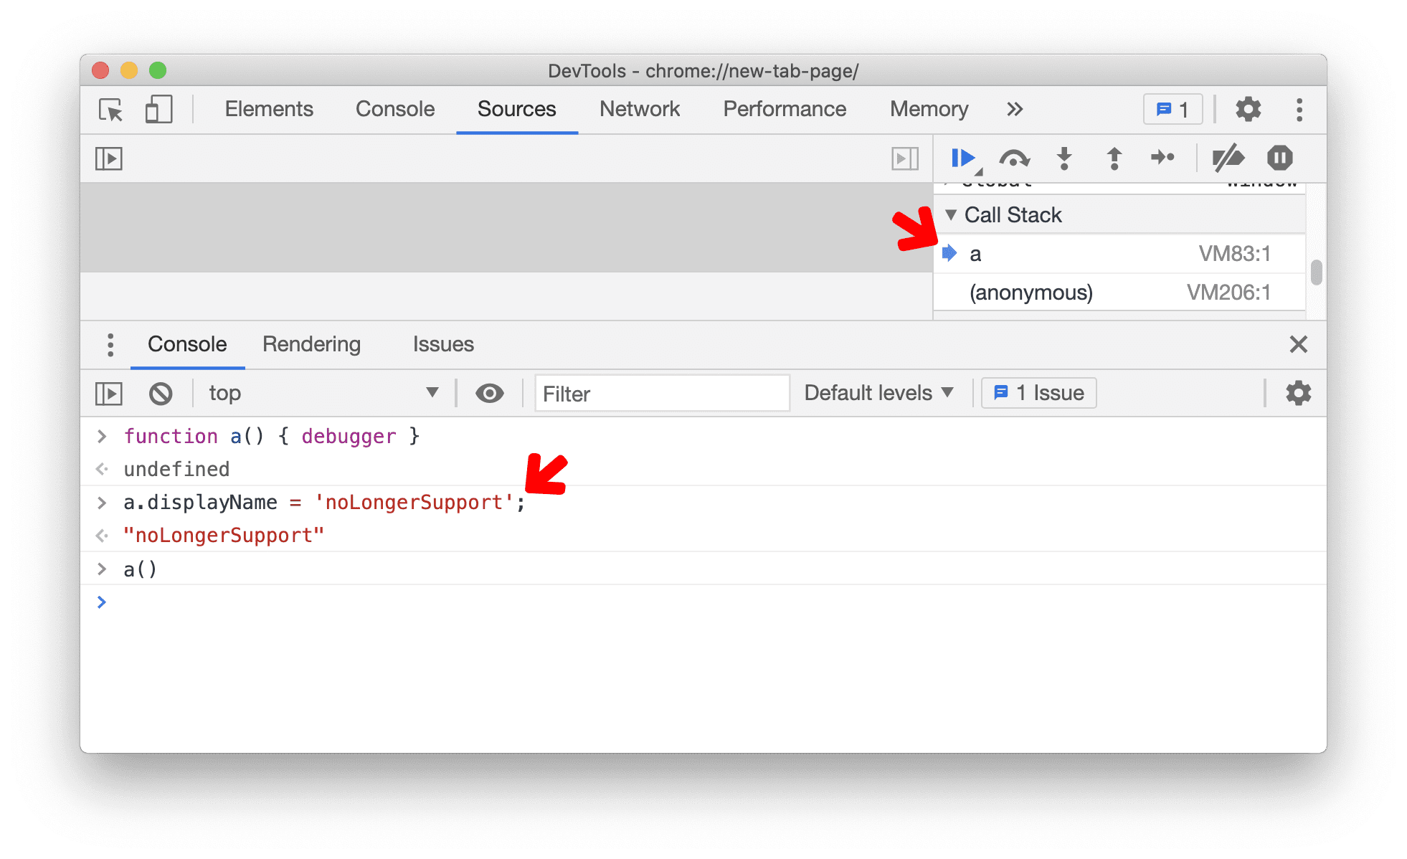Screen dimensions: 1407x859
Task: Click the Show drawer icon in toolbar
Action: coord(108,393)
